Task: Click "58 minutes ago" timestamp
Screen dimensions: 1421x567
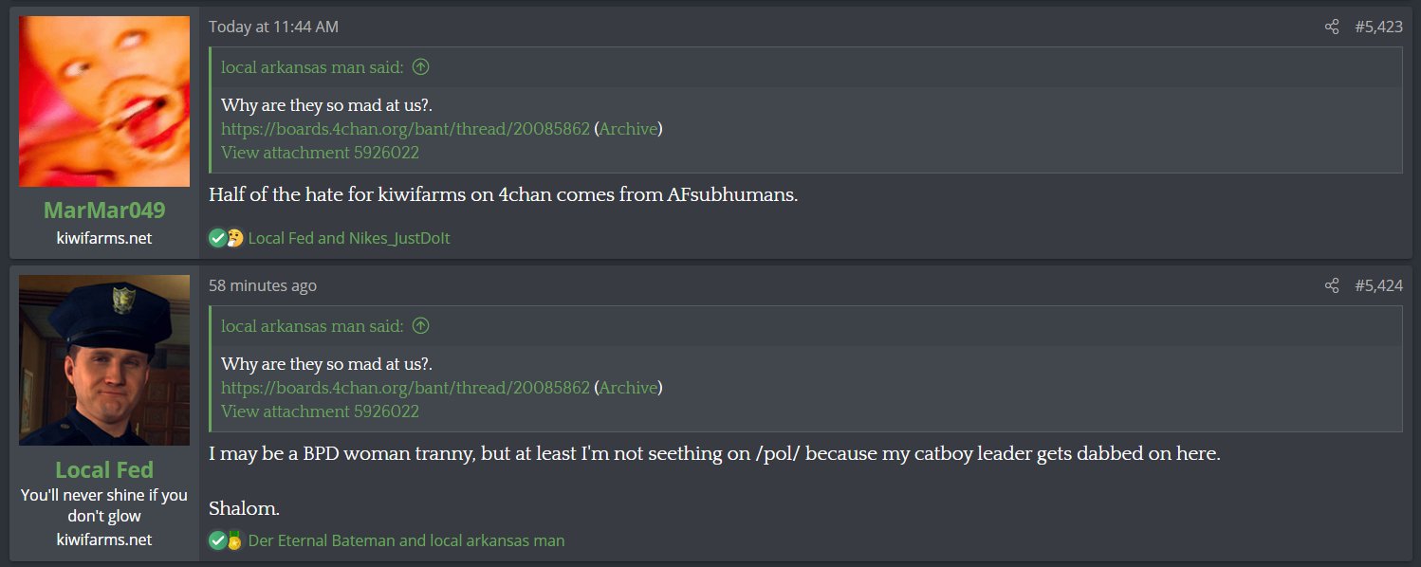Action: tap(263, 285)
